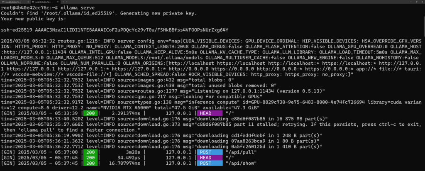Image resolution: width=425 pixels, height=171 pixels.
Task: Click the first tab's terminal icon
Action: [3, 2]
